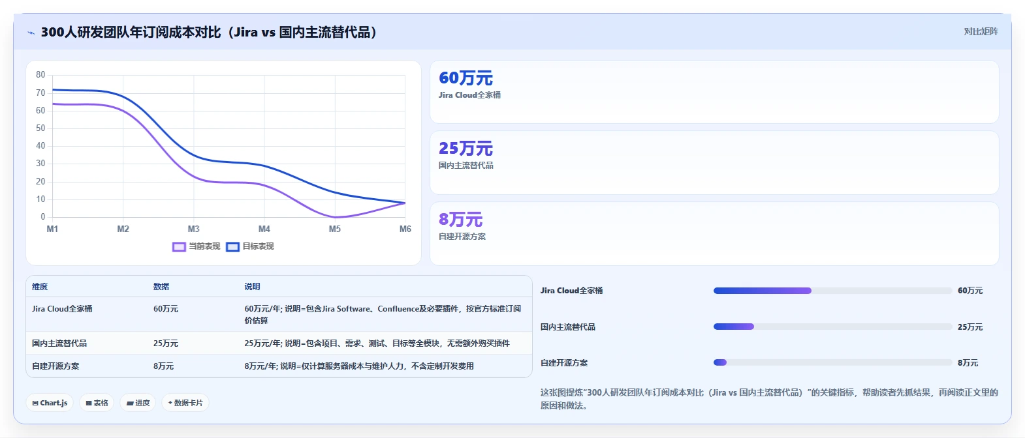Click the 60万元 value beside progress bar
Viewport: 1025px width, 438px height.
[970, 291]
